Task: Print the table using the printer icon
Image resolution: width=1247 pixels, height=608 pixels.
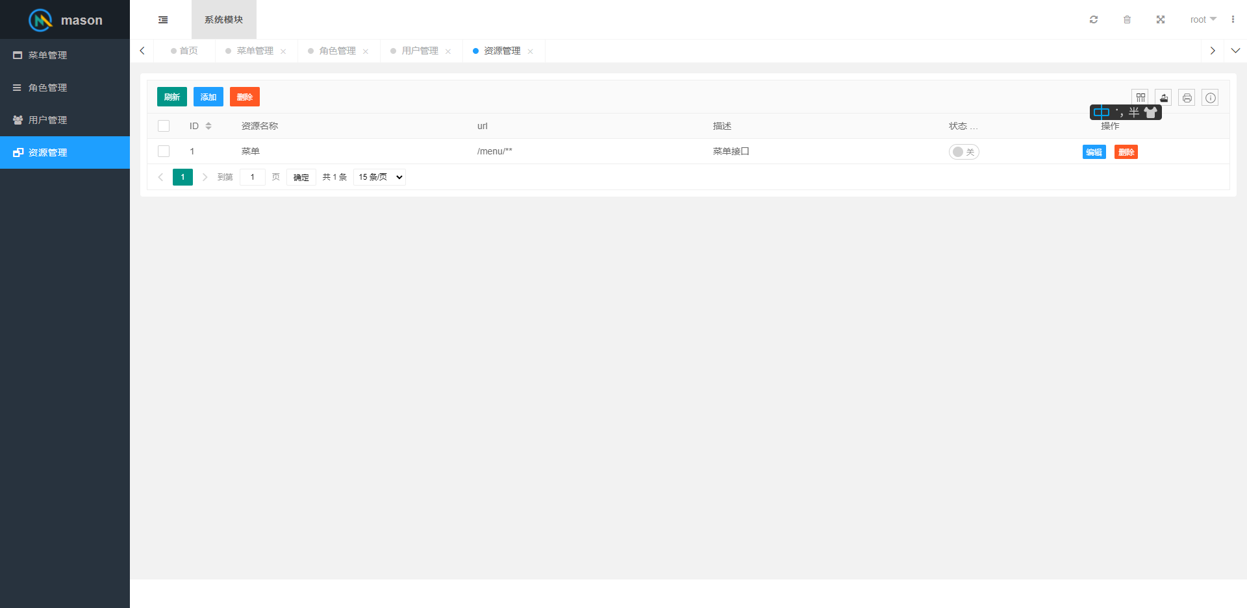Action: (1187, 97)
